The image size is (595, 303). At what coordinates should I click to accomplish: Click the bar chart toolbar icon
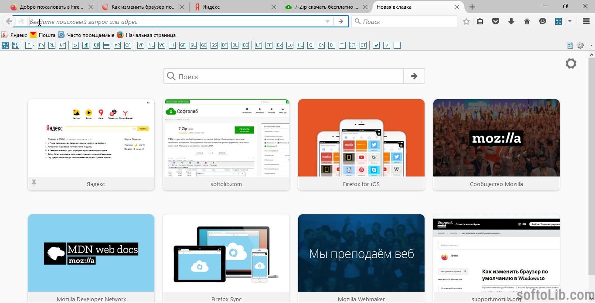pos(86,45)
